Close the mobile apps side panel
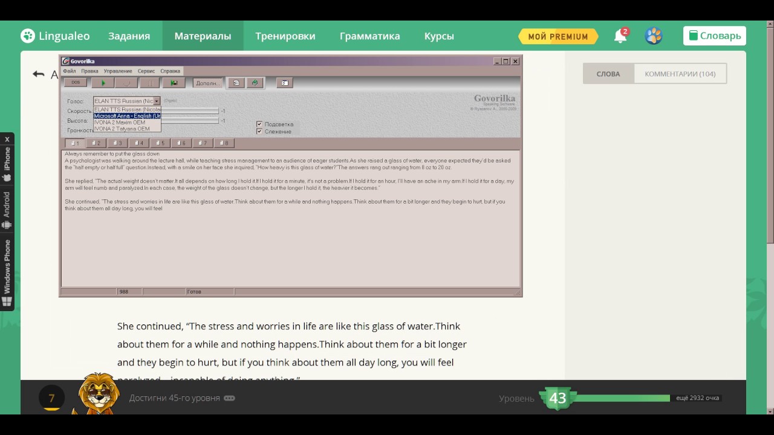This screenshot has height=435, width=774. (7, 139)
